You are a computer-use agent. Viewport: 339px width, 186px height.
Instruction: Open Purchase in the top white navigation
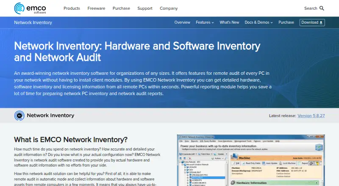pyautogui.click(x=121, y=8)
